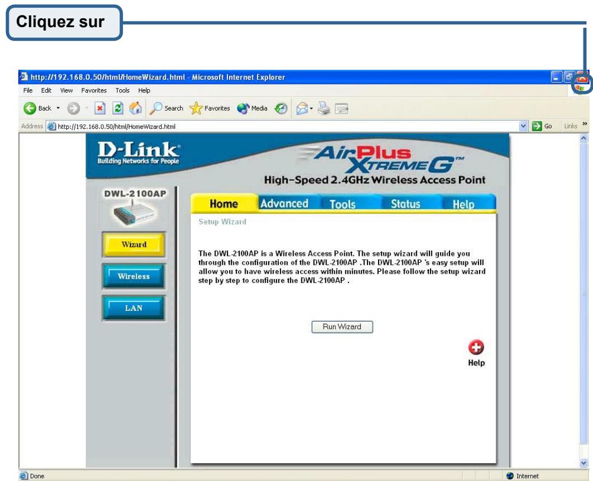Stop page loading with the red X icon
The image size is (593, 481).
[x=100, y=109]
